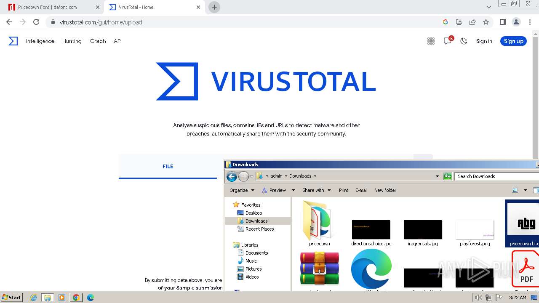Click Explorer back arrow button
The width and height of the screenshot is (539, 303).
coord(232,176)
